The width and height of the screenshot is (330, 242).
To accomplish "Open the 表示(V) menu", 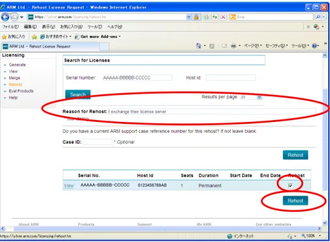I will pyautogui.click(x=48, y=27).
